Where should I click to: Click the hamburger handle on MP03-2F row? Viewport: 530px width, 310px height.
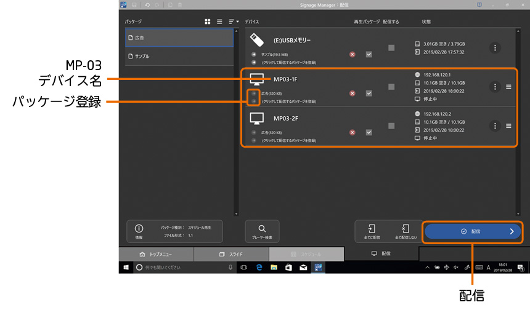click(508, 125)
